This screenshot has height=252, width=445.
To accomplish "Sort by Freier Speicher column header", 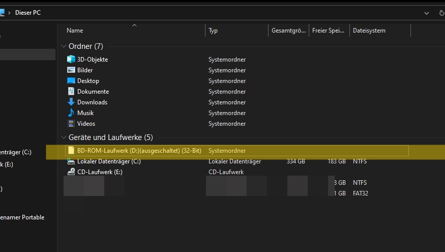I will (328, 31).
